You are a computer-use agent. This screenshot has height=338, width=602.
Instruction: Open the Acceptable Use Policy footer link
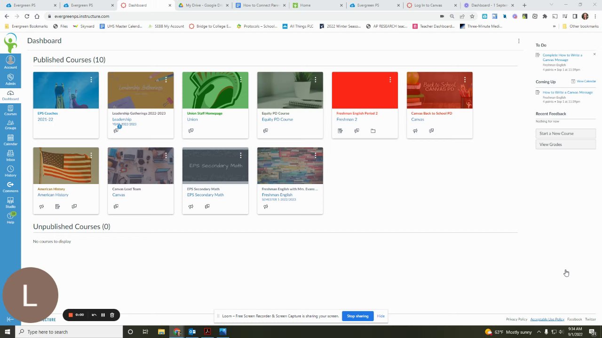[x=547, y=319]
